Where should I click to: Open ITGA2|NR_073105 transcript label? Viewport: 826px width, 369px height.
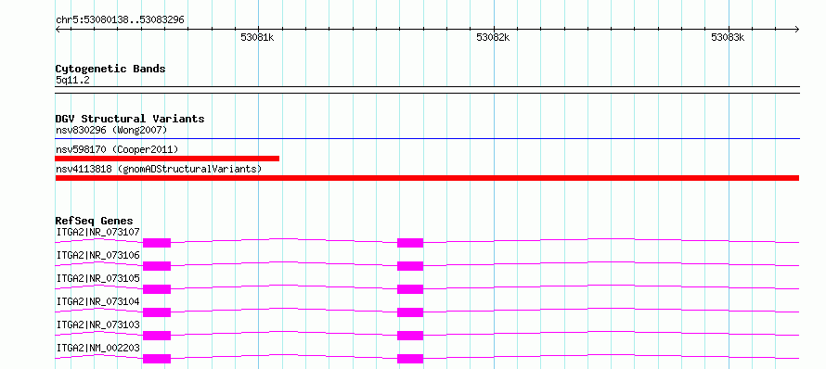click(98, 278)
